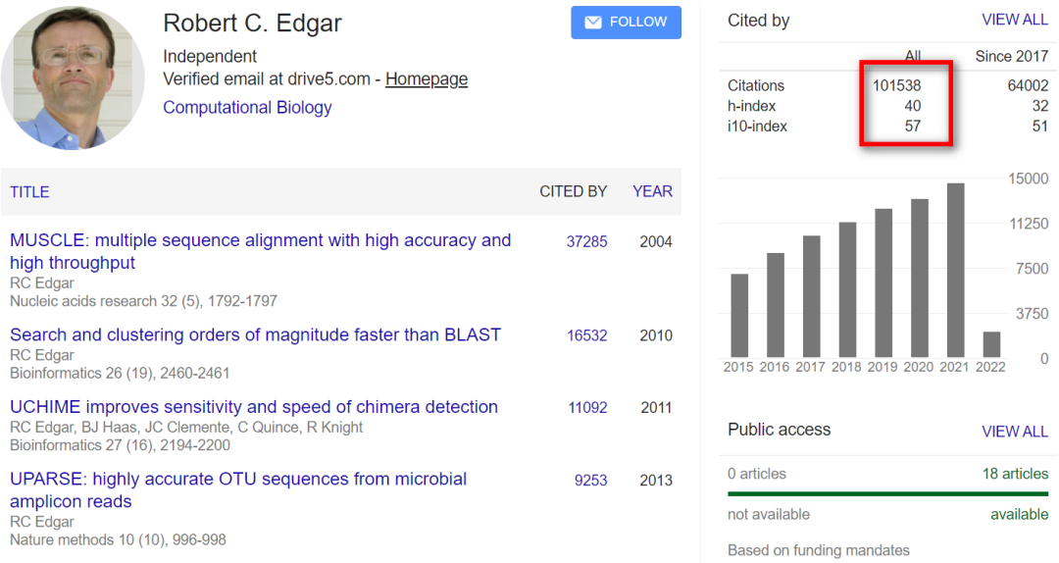
Task: View the 37285 citations for MUSCLE
Action: pos(586,241)
